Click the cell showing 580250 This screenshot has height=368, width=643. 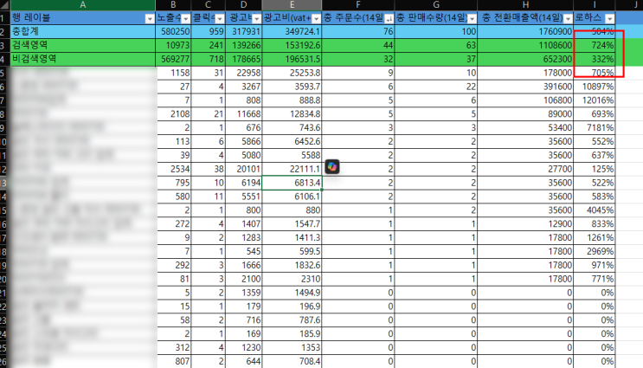click(x=173, y=31)
